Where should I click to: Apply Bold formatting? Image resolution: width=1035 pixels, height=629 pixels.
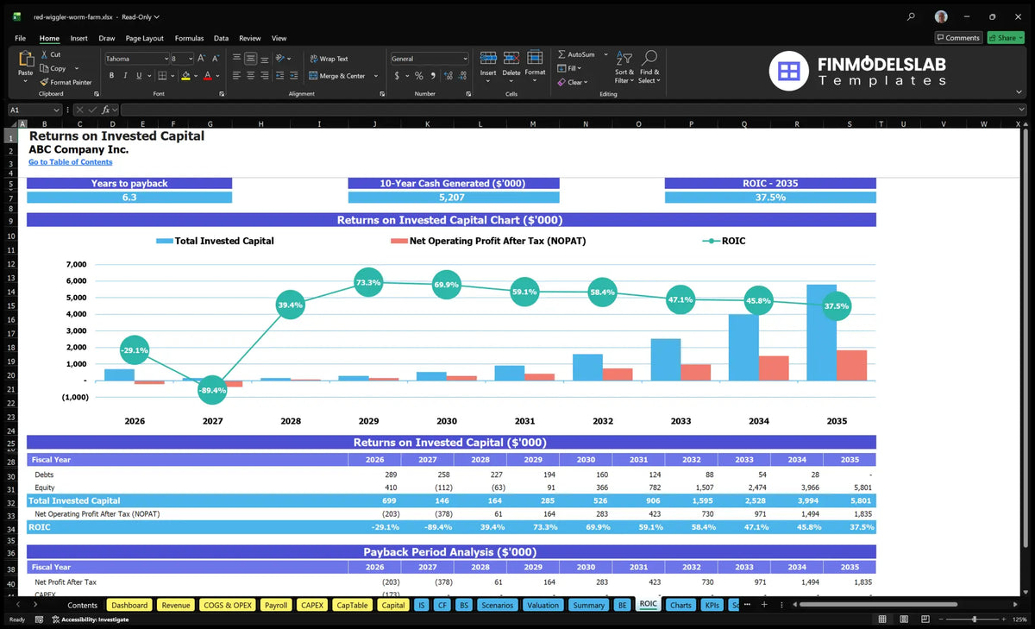111,76
